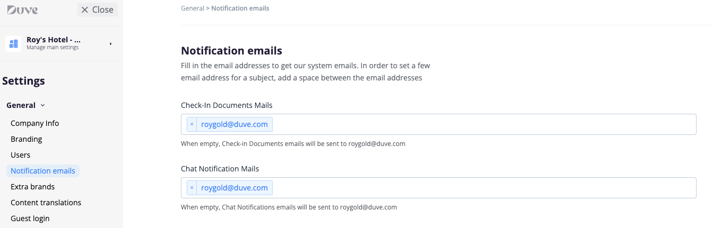This screenshot has height=228, width=722.
Task: Select Notification emails in sidebar
Action: pyautogui.click(x=43, y=171)
